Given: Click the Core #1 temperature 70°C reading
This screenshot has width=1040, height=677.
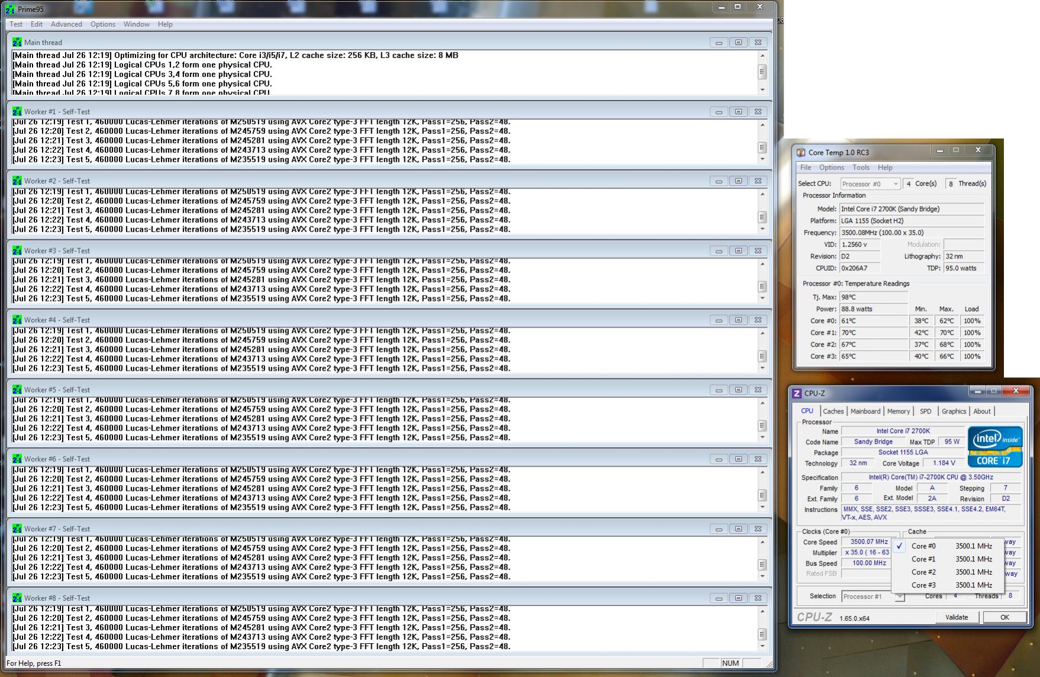Looking at the screenshot, I should tap(873, 333).
